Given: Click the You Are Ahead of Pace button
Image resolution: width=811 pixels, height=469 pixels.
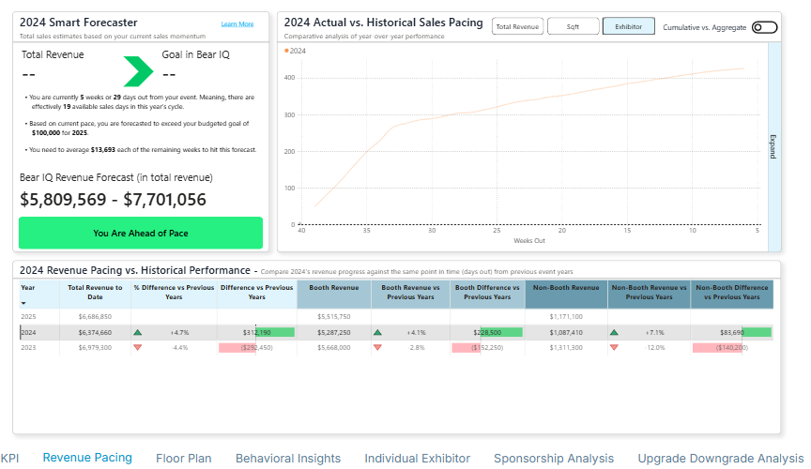Looking at the screenshot, I should pyautogui.click(x=141, y=233).
